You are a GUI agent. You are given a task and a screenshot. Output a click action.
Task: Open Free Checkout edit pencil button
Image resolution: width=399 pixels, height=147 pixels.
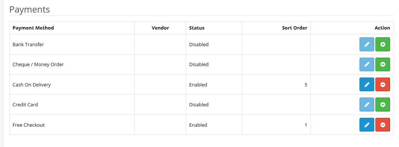[367, 124]
